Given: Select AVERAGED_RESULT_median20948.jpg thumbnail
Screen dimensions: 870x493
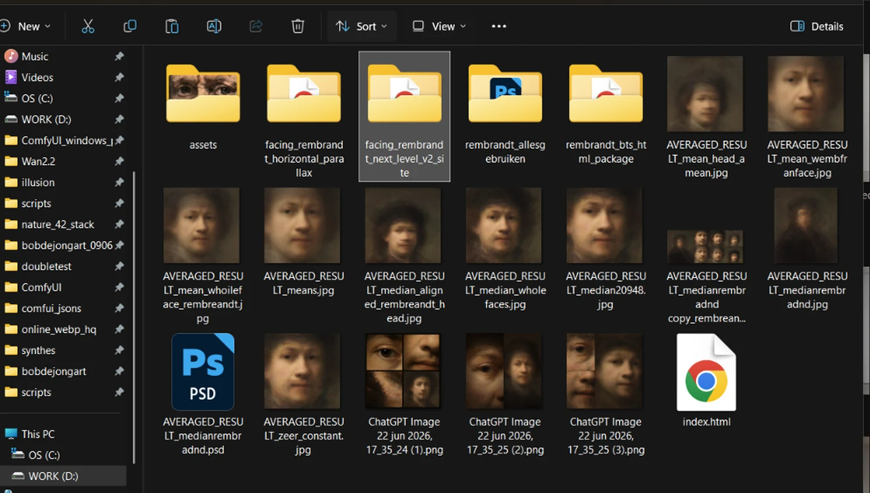Looking at the screenshot, I should 604,225.
